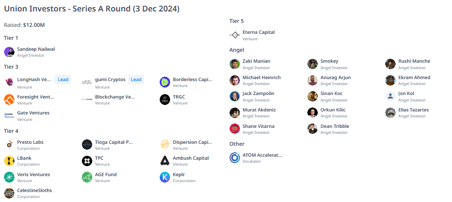The height and width of the screenshot is (202, 452).
Task: Click the Foresight Ventures orange logo
Action: tap(9, 100)
